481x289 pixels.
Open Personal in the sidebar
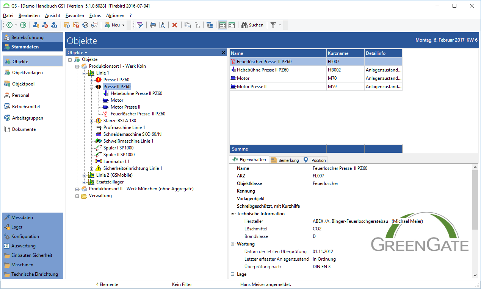[x=33, y=95]
